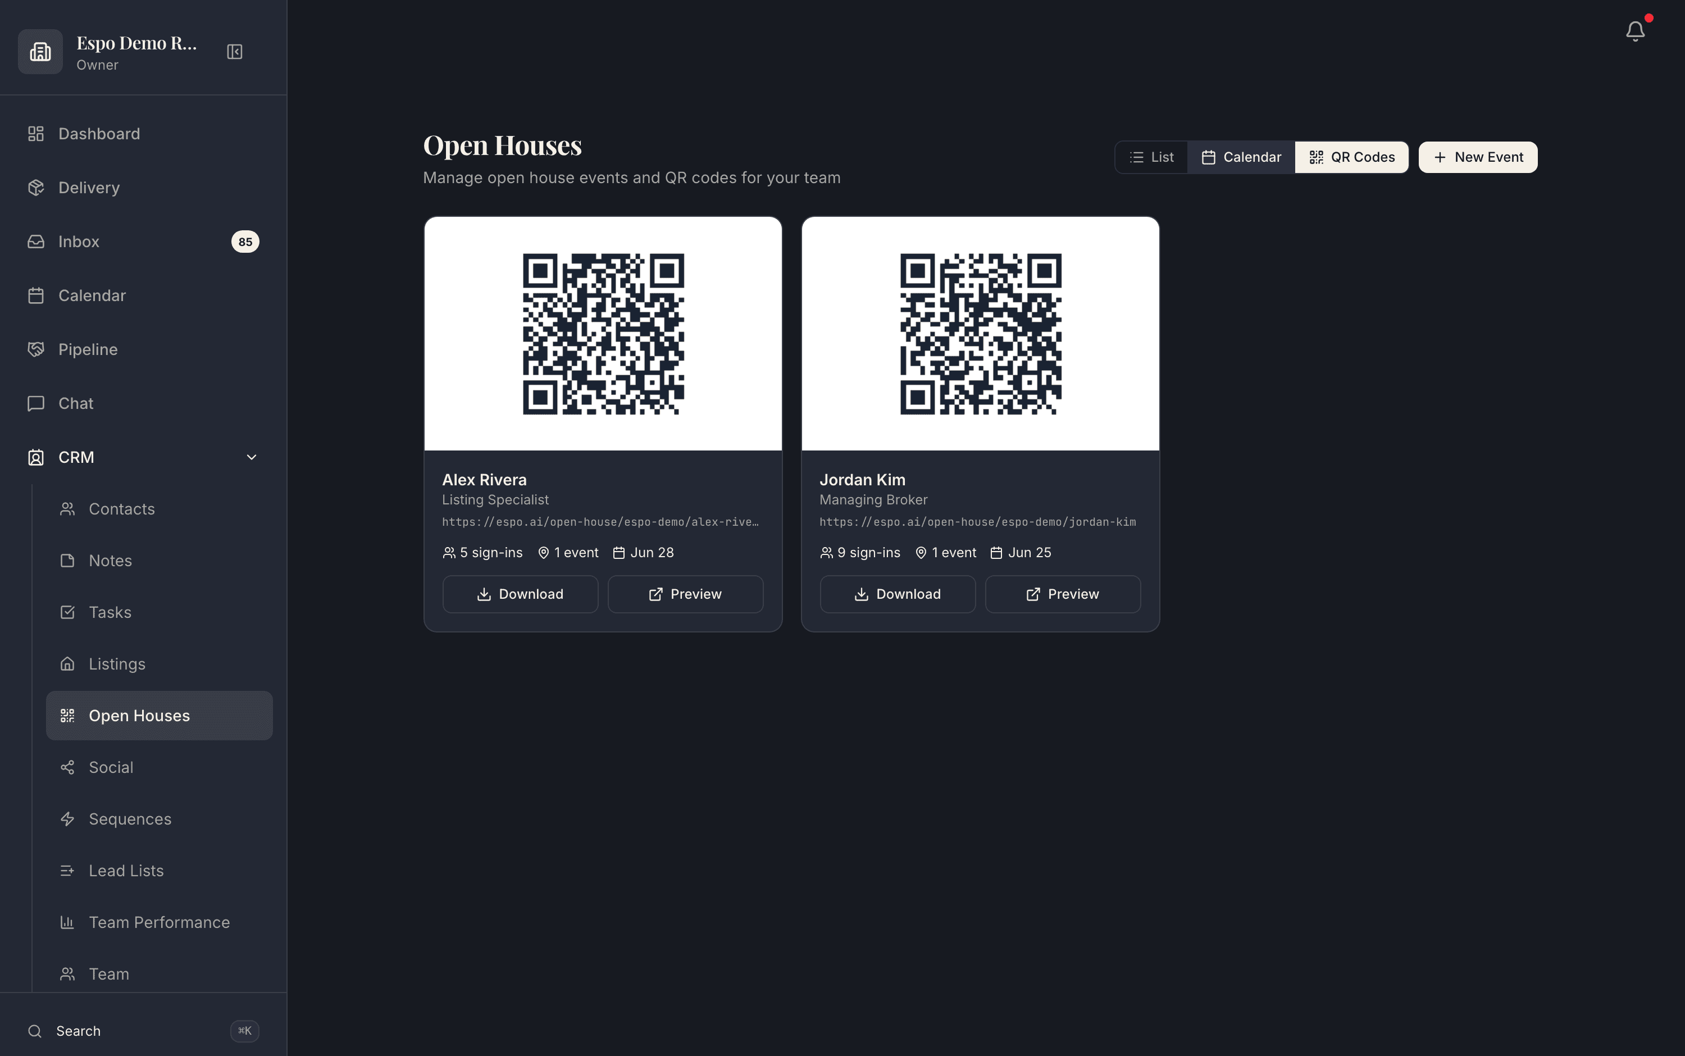
Task: Click "5 sign-ins" on Alex Rivera's card
Action: tap(482, 553)
